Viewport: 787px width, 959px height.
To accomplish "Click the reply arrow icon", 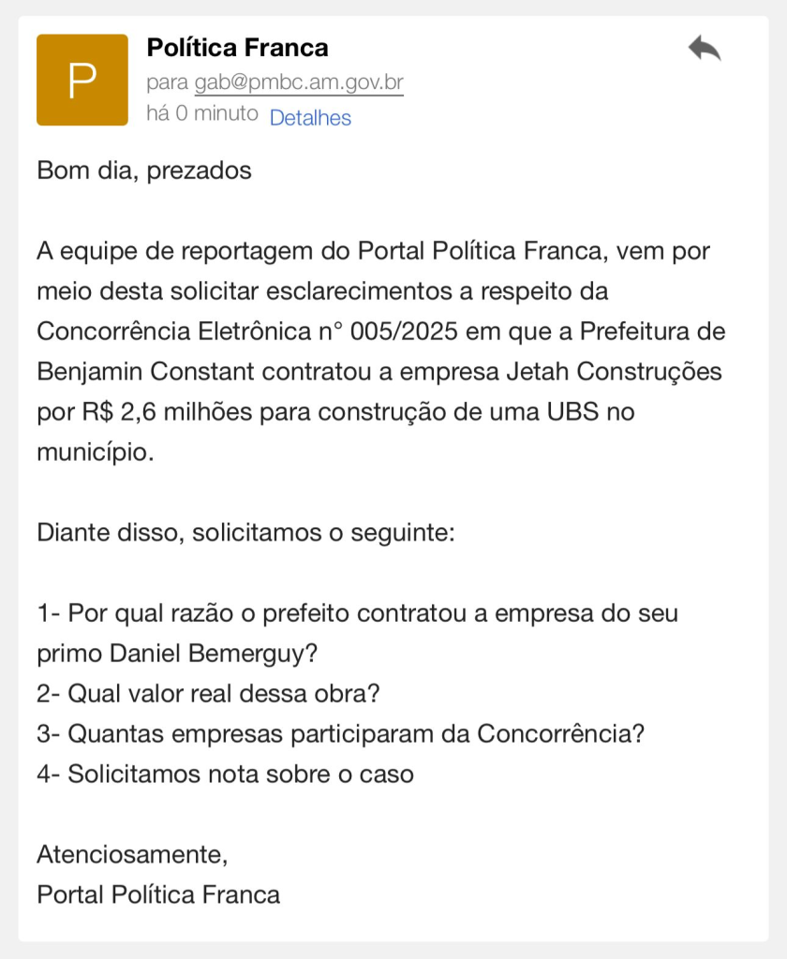I will 704,48.
